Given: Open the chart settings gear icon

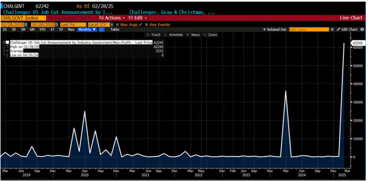Looking at the screenshot, I should [362, 29].
